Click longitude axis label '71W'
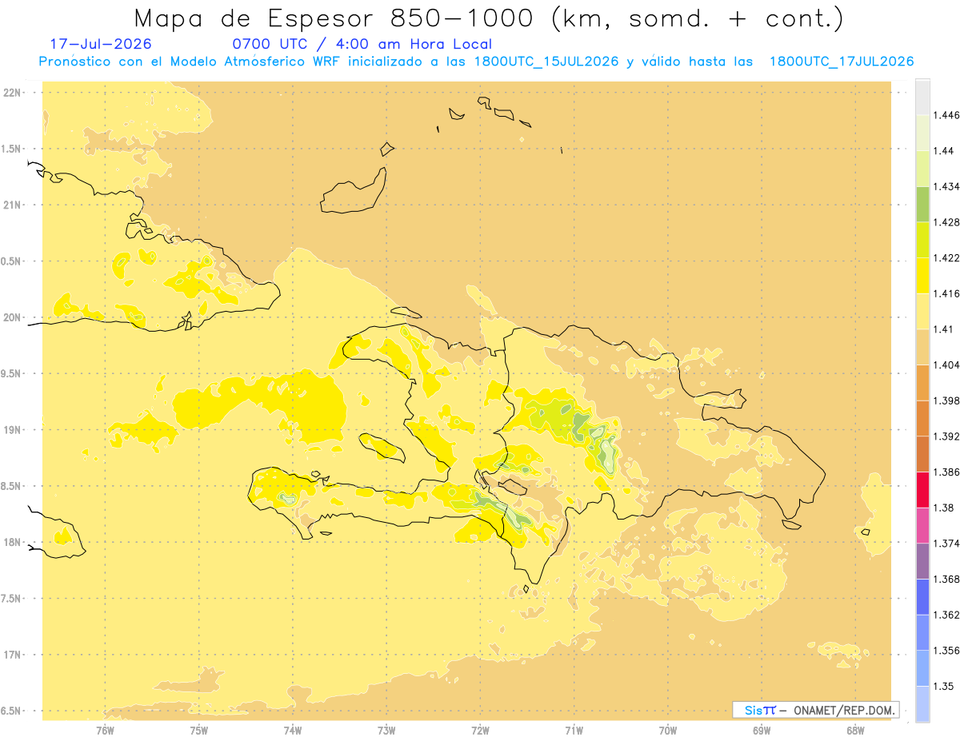Viewport: 960px width, 741px height. point(574,731)
